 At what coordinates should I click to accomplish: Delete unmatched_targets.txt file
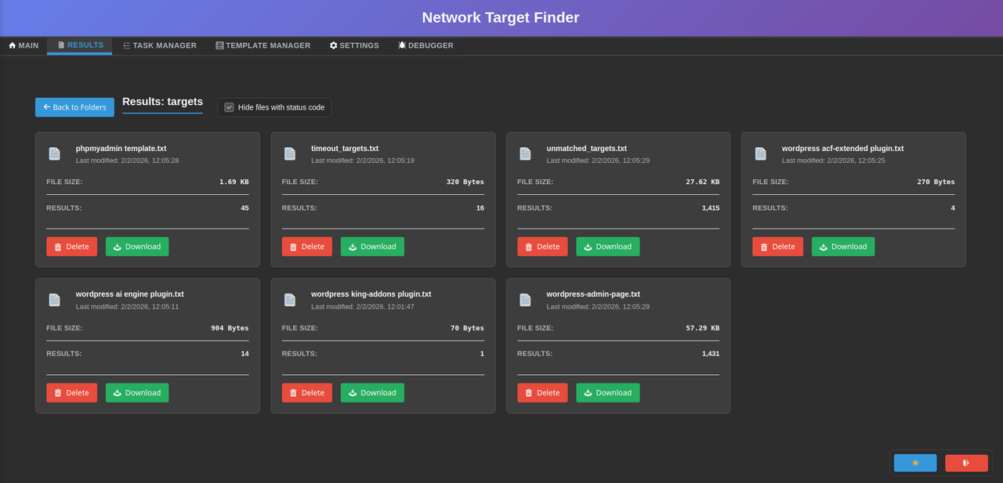point(542,247)
